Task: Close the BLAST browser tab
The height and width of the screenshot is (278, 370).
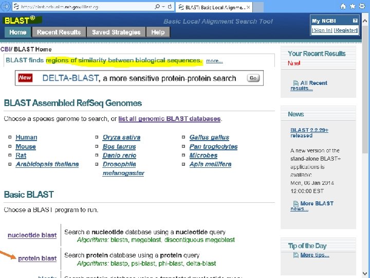Action: point(248,7)
